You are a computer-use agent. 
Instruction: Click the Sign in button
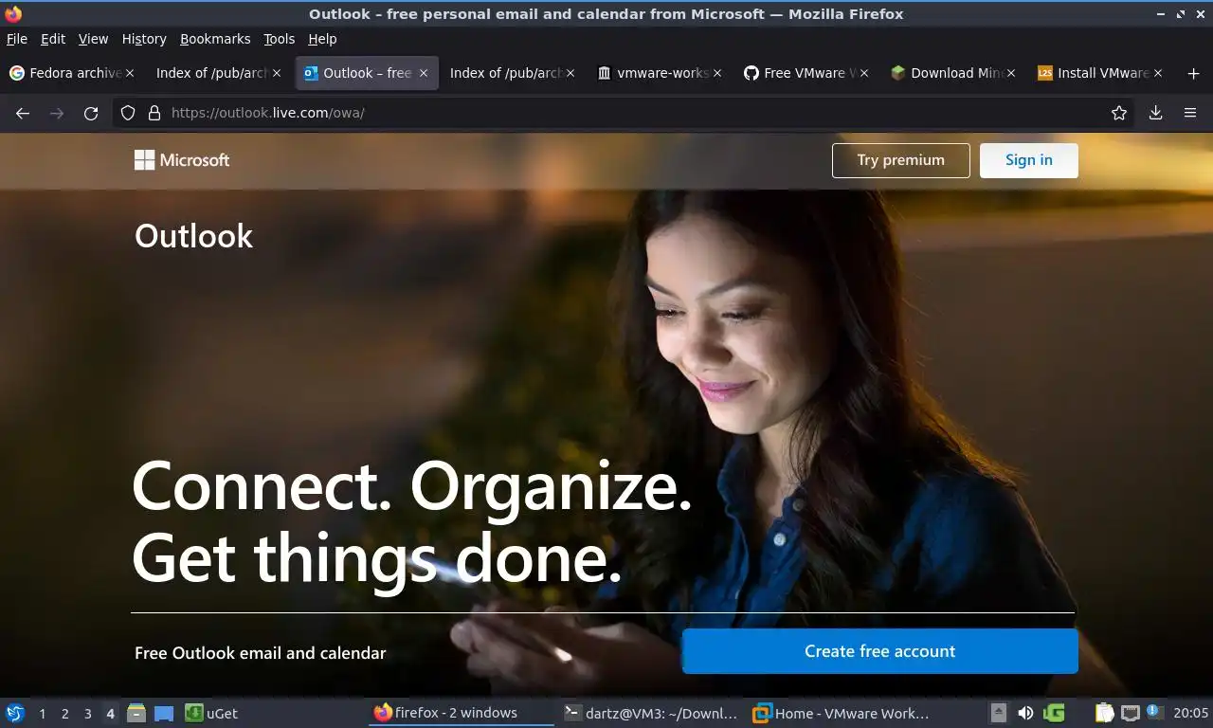tap(1028, 160)
